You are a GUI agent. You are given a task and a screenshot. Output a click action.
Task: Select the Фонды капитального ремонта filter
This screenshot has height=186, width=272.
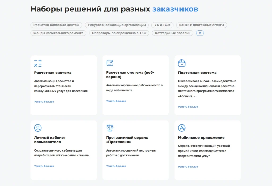pos(58,33)
